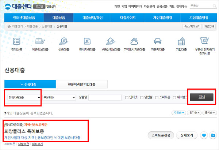Click the 스마트폰전용 button
This screenshot has height=150, width=219.
pyautogui.click(x=161, y=135)
